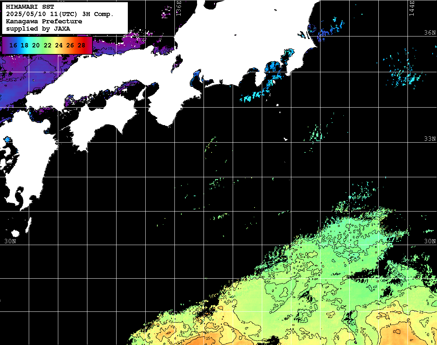437x345 pixels.
Task: Pick the 18 value on temperature legend
Action: [x=24, y=46]
